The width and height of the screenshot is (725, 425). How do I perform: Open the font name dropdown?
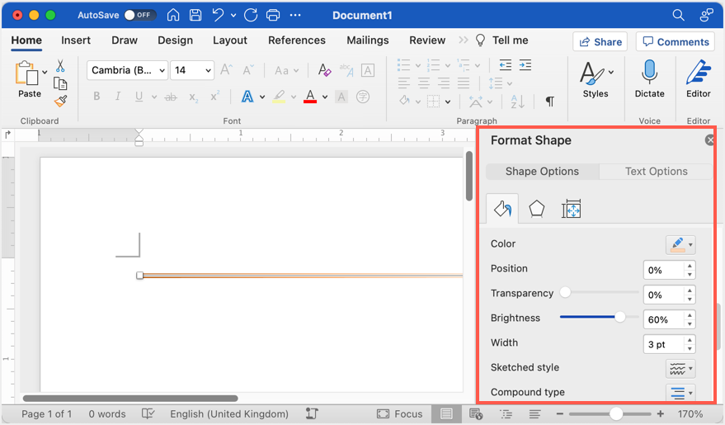click(x=127, y=70)
